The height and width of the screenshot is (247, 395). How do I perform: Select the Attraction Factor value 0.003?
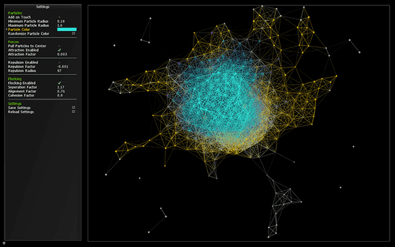[62, 54]
